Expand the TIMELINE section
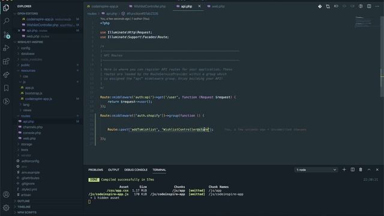Viewport: 384px width, 216px height. 24,207
